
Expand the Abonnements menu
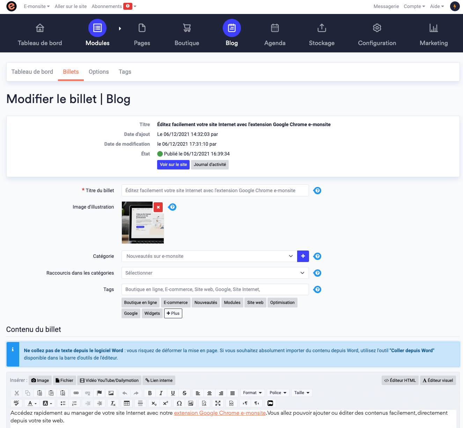coord(114,6)
